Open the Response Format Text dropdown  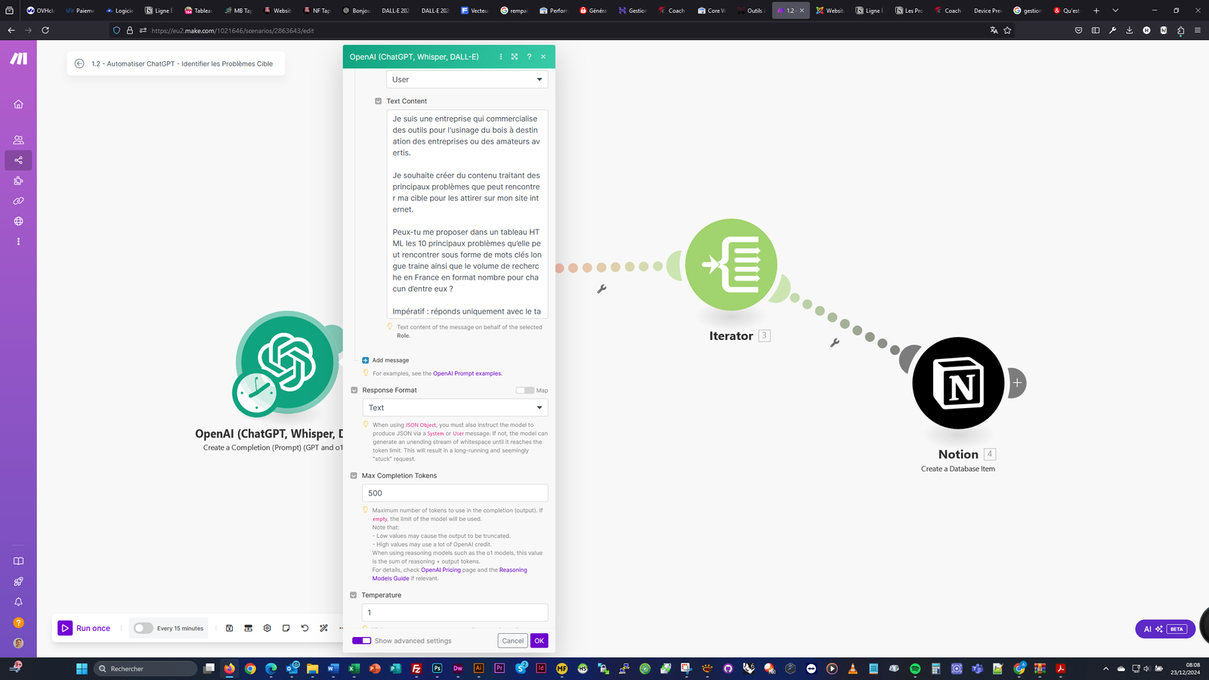(x=454, y=407)
